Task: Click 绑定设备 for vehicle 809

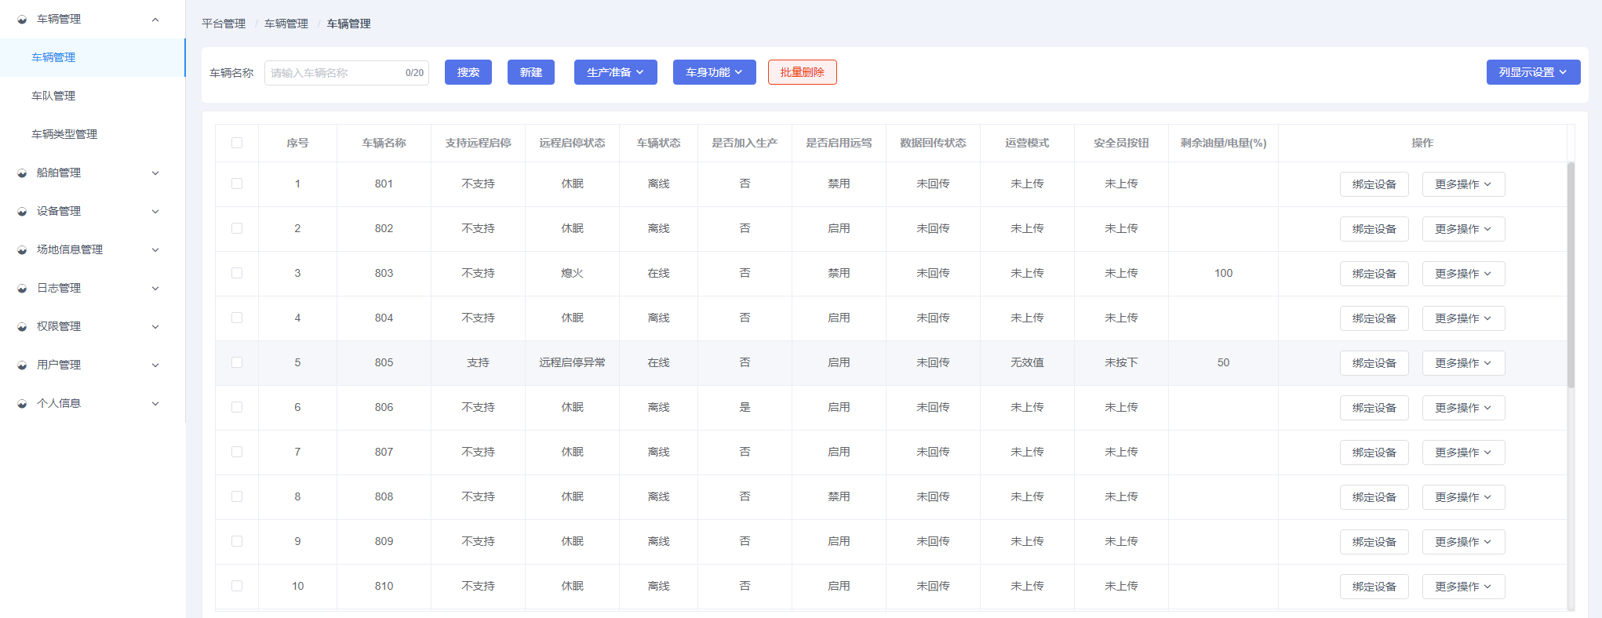Action: (x=1374, y=542)
